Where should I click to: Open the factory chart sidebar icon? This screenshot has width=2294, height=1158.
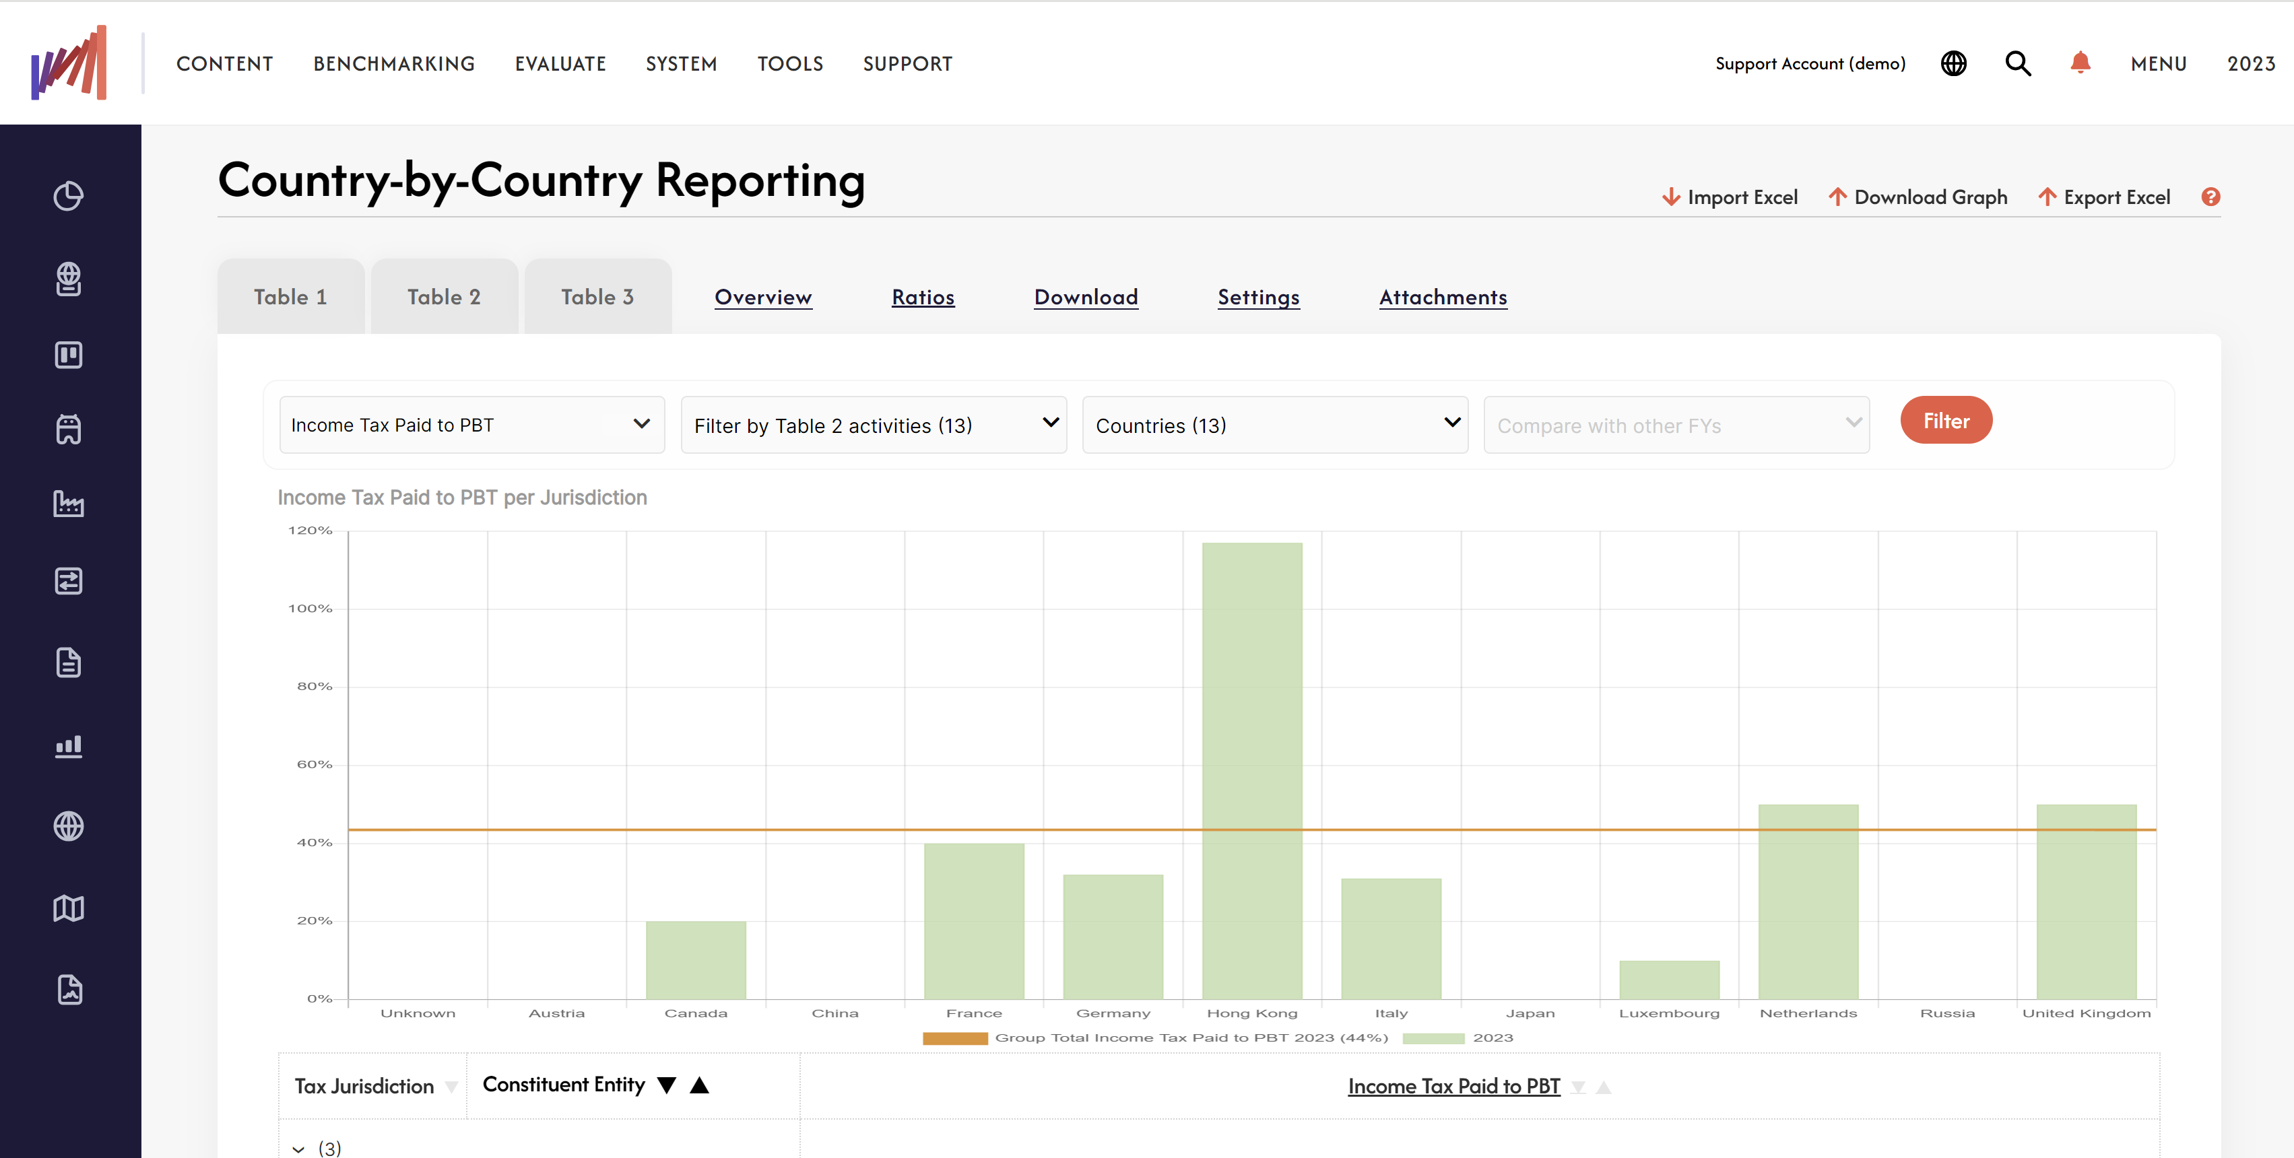point(69,504)
